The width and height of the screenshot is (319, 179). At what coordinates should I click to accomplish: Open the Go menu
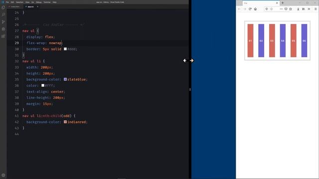point(32,2)
